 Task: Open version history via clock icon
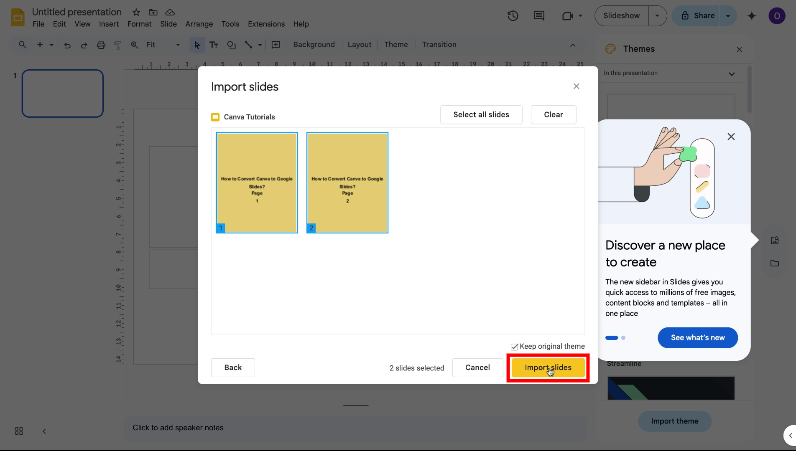point(512,16)
